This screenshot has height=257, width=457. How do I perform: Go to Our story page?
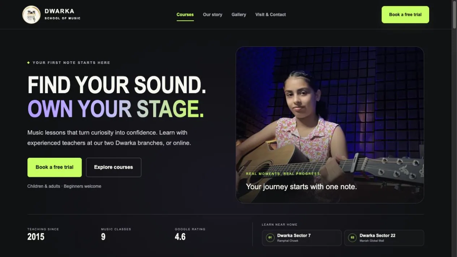pyautogui.click(x=212, y=15)
